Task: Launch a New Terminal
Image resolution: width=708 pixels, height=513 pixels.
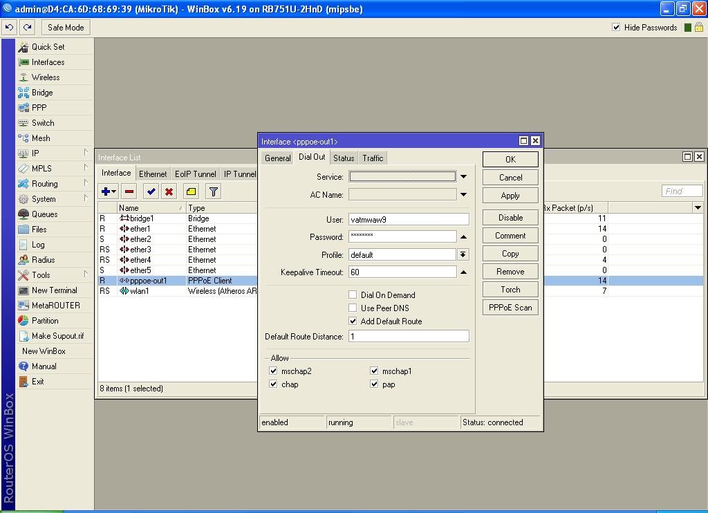Action: (x=54, y=290)
